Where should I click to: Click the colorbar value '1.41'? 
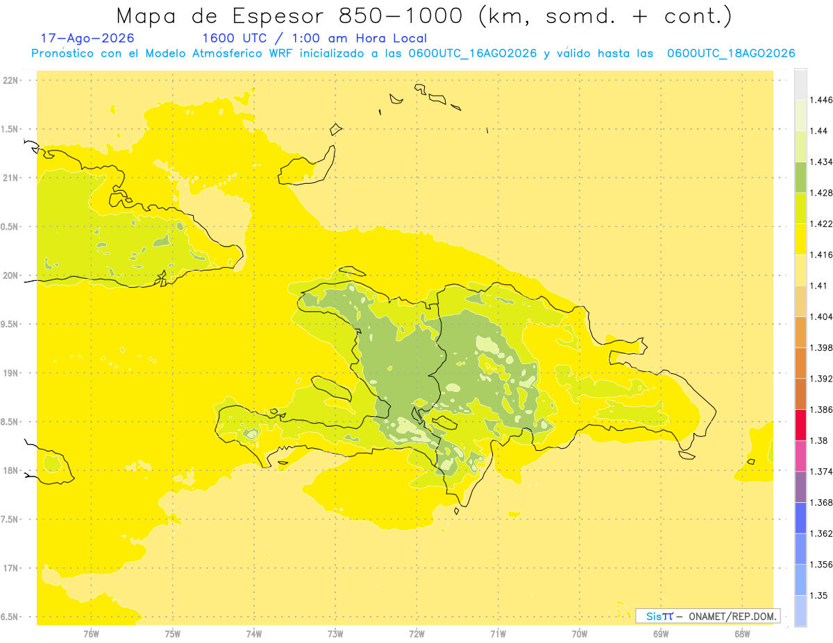pyautogui.click(x=819, y=286)
